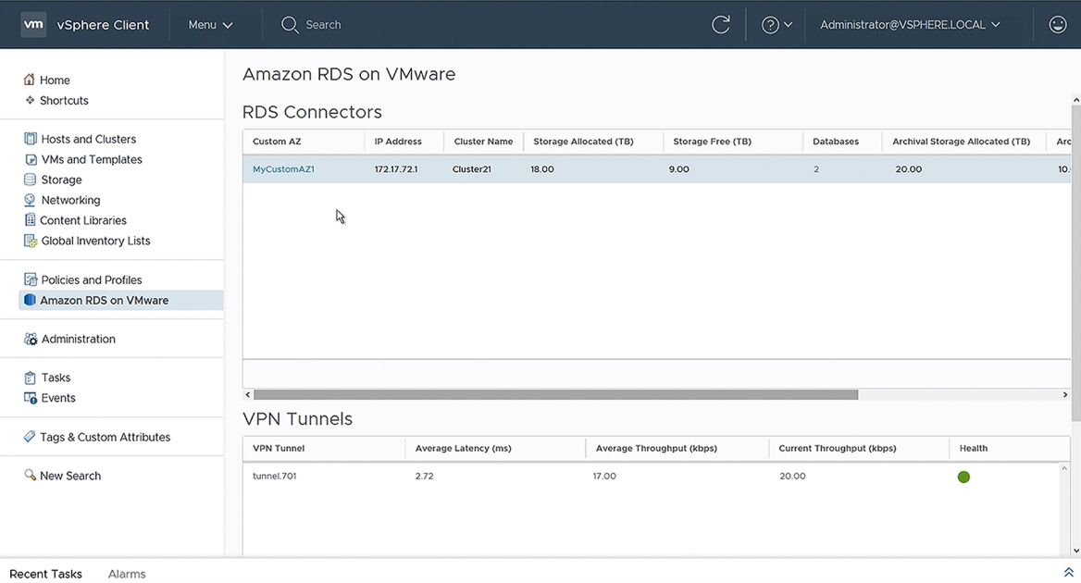This screenshot has width=1081, height=583.
Task: Click the page vertical scrollbar down arrow
Action: pos(1076,551)
